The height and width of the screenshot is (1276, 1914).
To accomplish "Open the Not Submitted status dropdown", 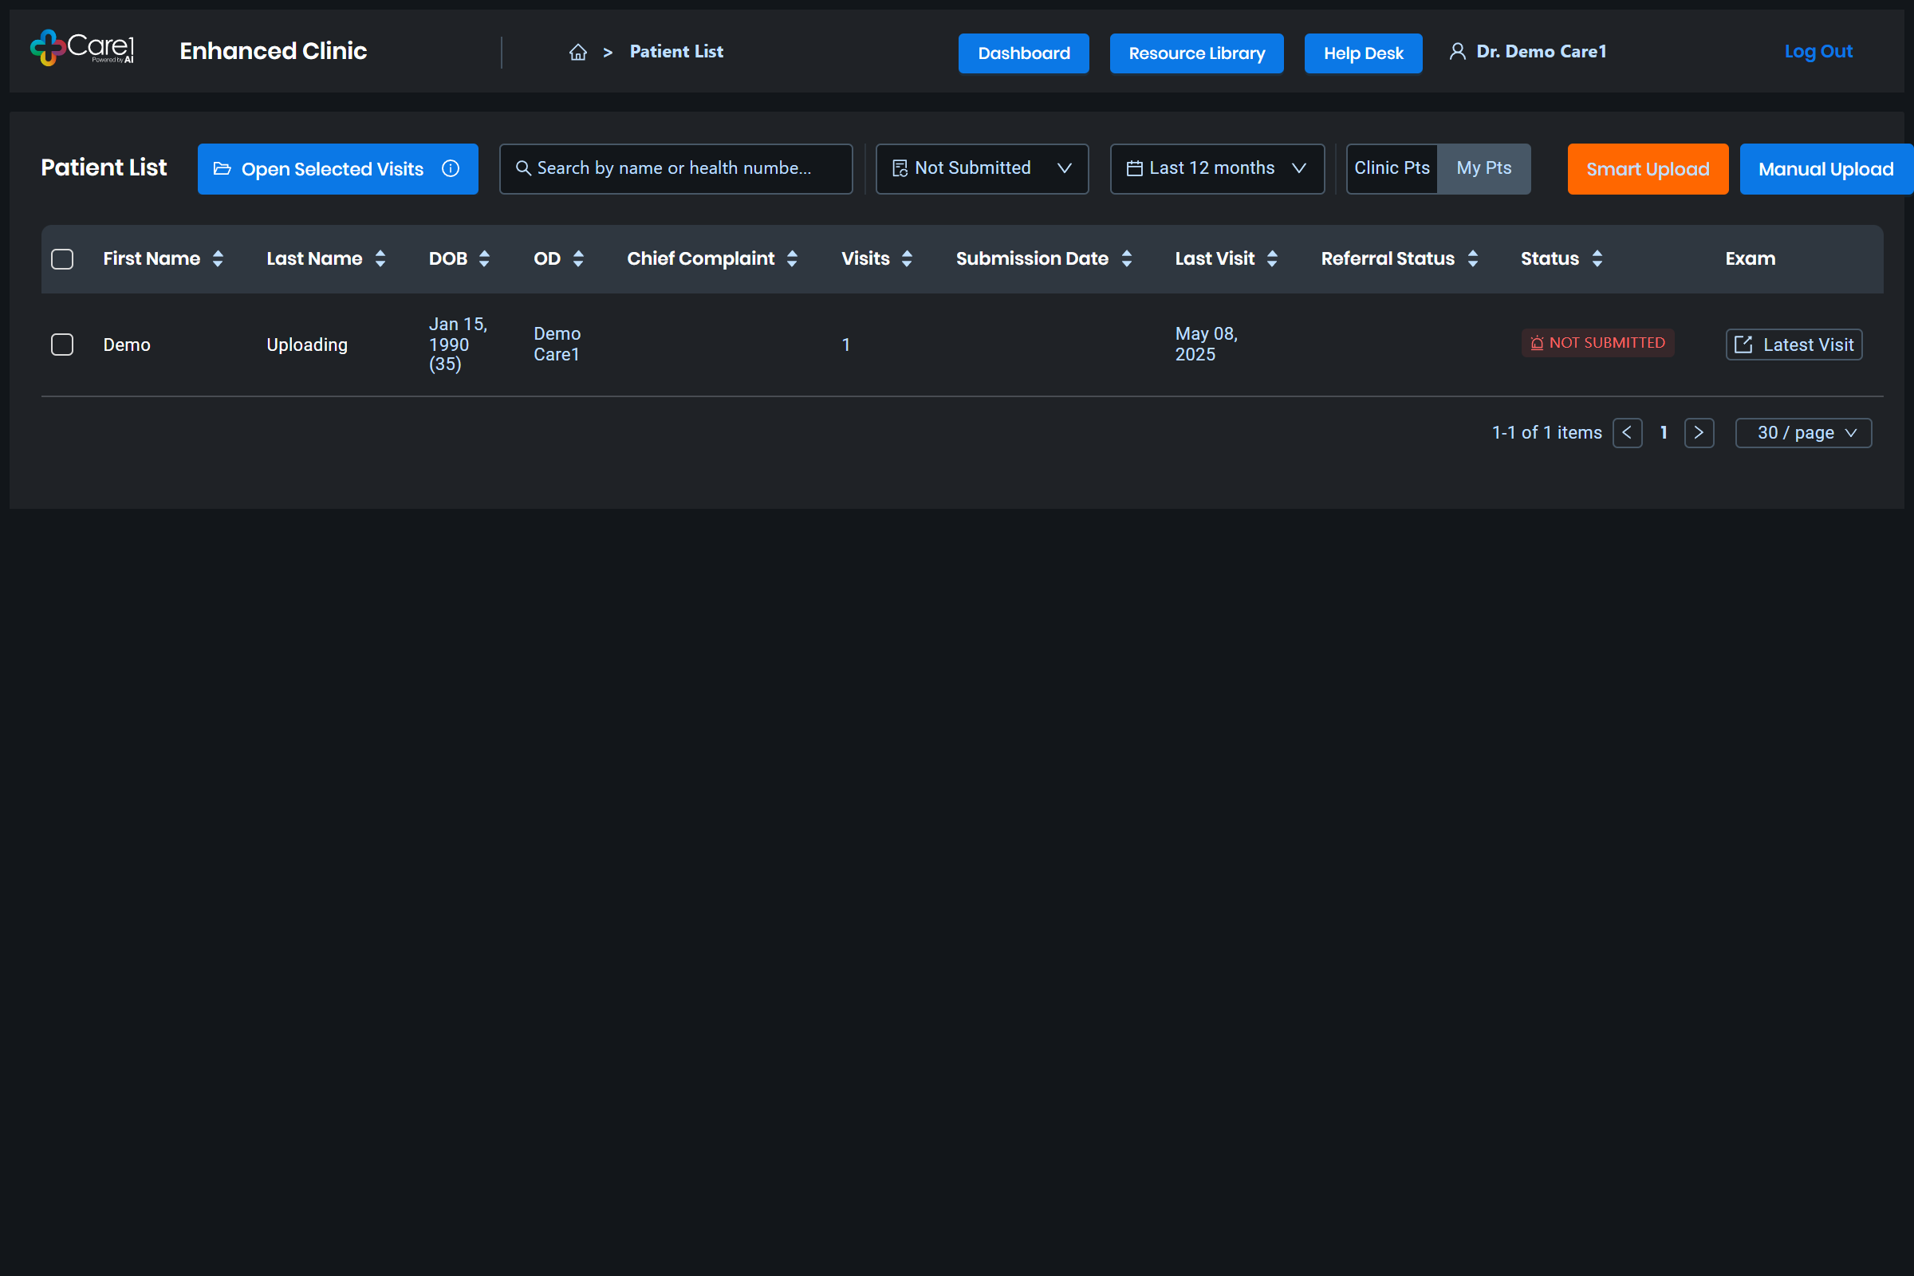I will coord(982,168).
